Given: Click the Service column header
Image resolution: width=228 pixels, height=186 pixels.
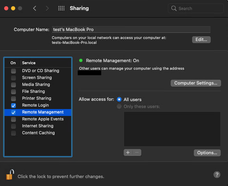Looking at the screenshot, I should 29,63.
